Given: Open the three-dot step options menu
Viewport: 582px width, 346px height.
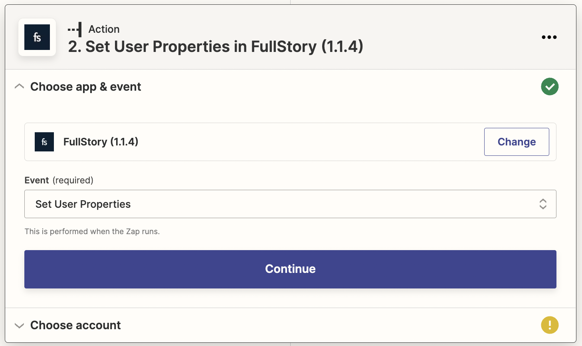Looking at the screenshot, I should pyautogui.click(x=549, y=37).
